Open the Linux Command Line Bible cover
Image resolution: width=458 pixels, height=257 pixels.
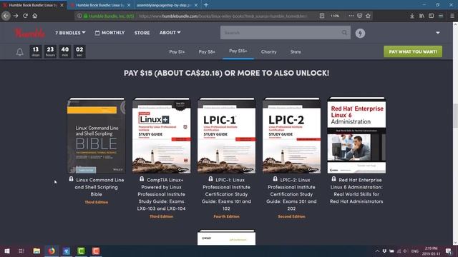click(x=96, y=136)
